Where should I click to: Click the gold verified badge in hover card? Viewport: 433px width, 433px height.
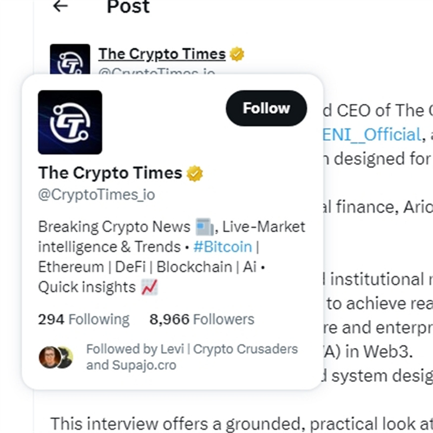click(x=195, y=173)
